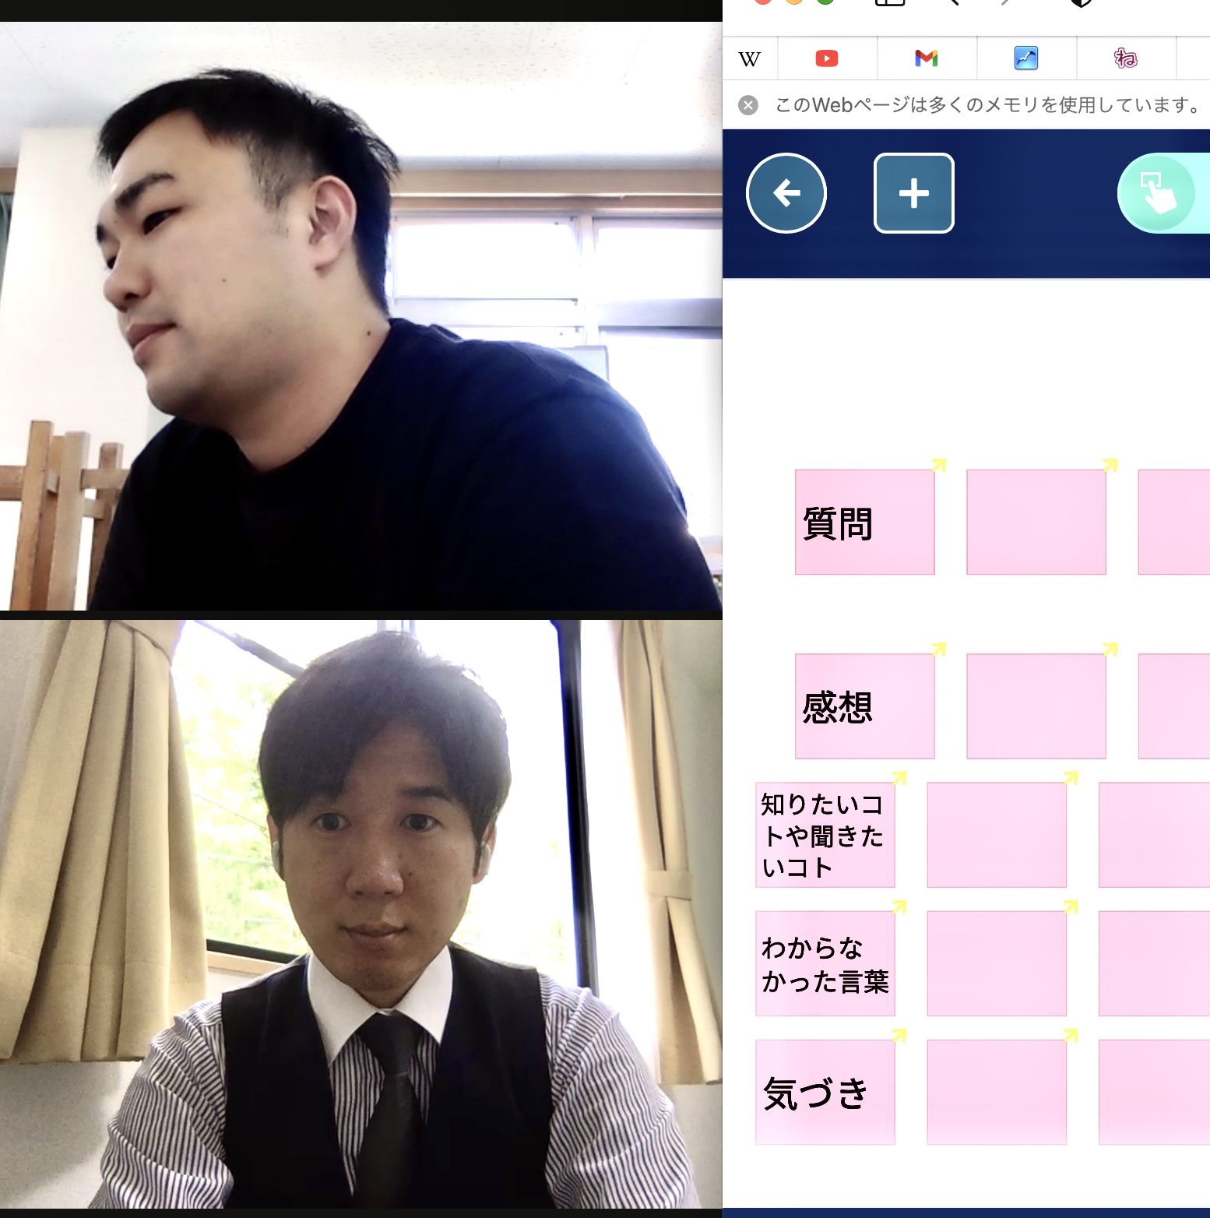Select the blank note beside 知りたいコトや聞きたいコト
This screenshot has width=1210, height=1218.
click(x=997, y=835)
